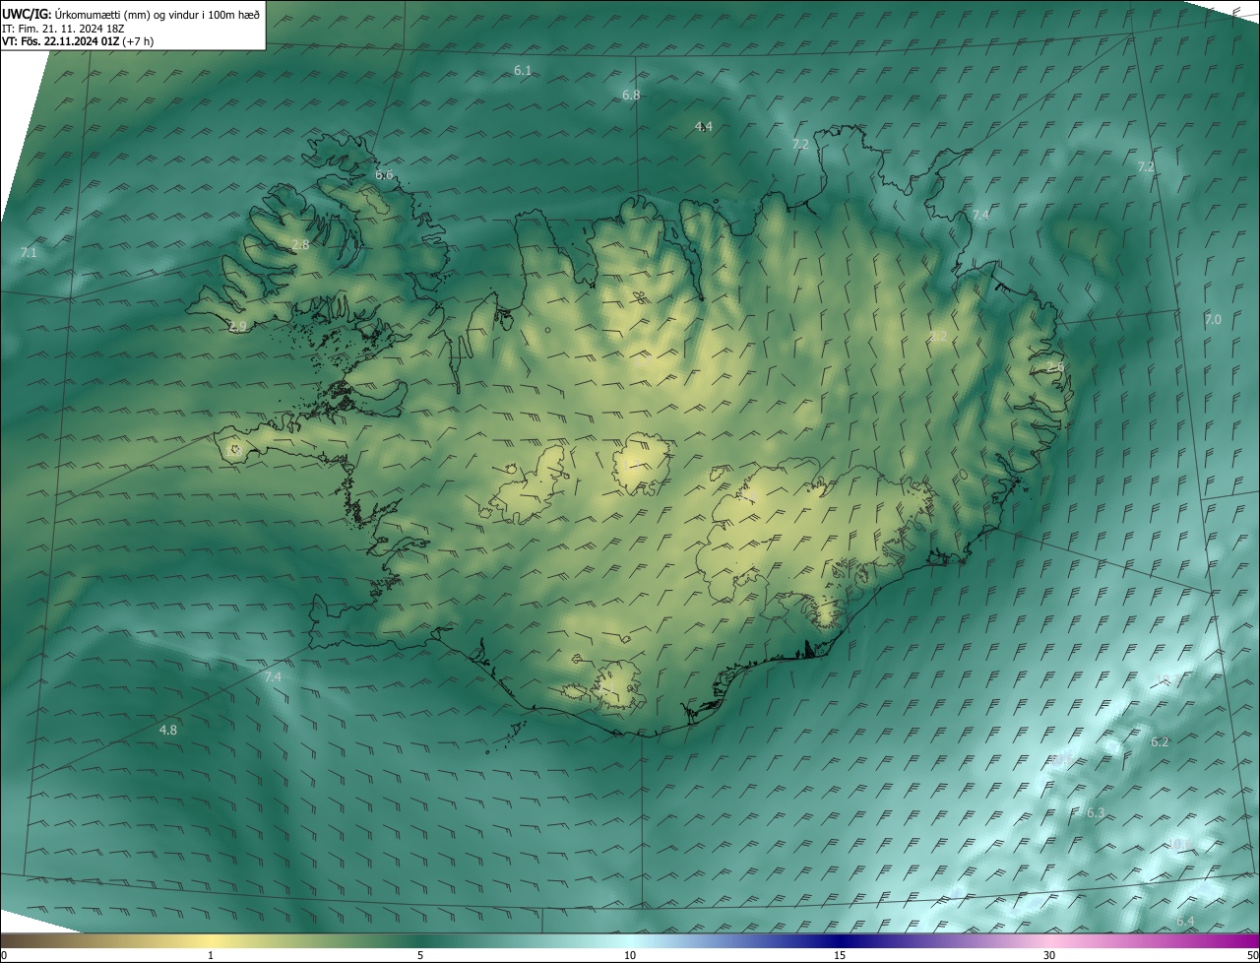This screenshot has width=1260, height=963.
Task: Click the 5 tick on the color scale
Action: pos(420,955)
